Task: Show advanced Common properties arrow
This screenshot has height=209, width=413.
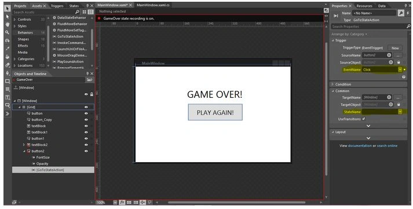Action: pyautogui.click(x=368, y=126)
